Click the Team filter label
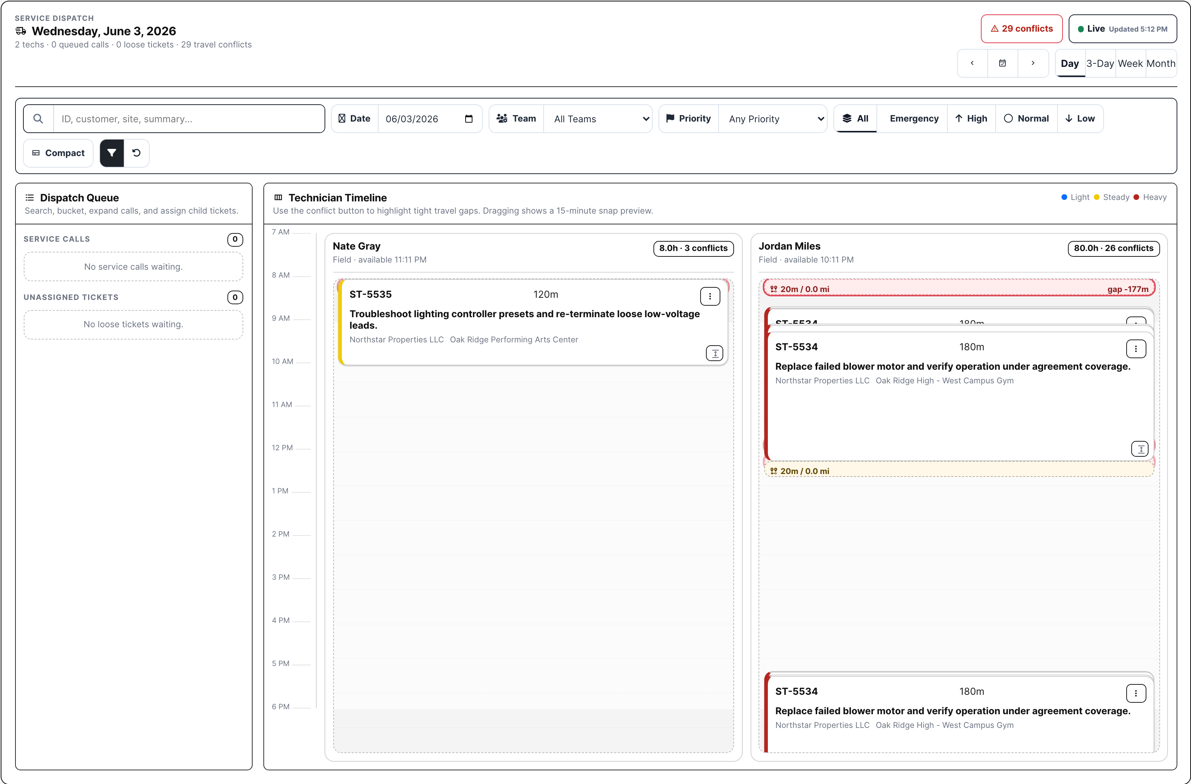The width and height of the screenshot is (1191, 784). (x=516, y=119)
